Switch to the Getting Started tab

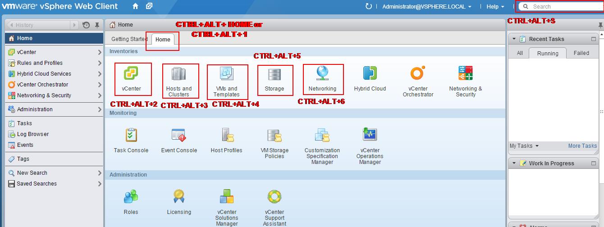click(129, 39)
